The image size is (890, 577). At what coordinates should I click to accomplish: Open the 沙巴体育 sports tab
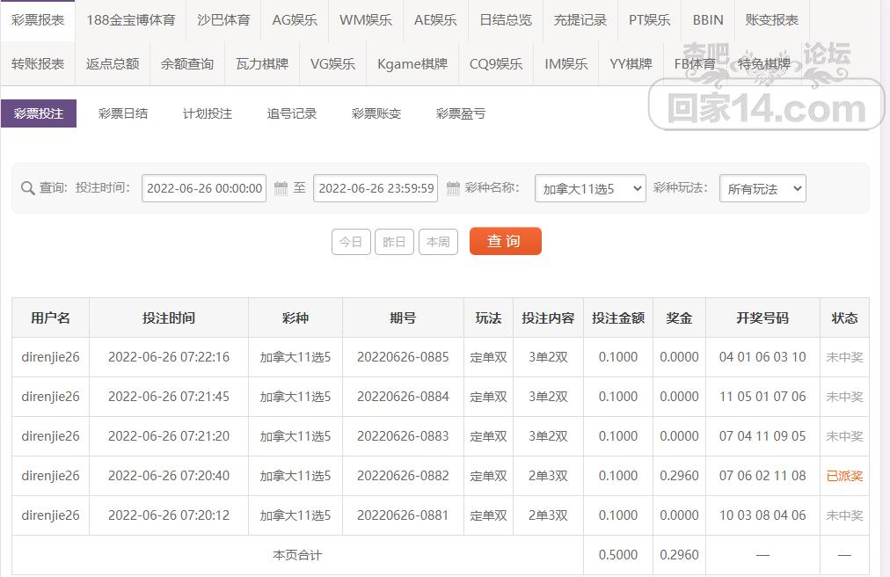[223, 18]
